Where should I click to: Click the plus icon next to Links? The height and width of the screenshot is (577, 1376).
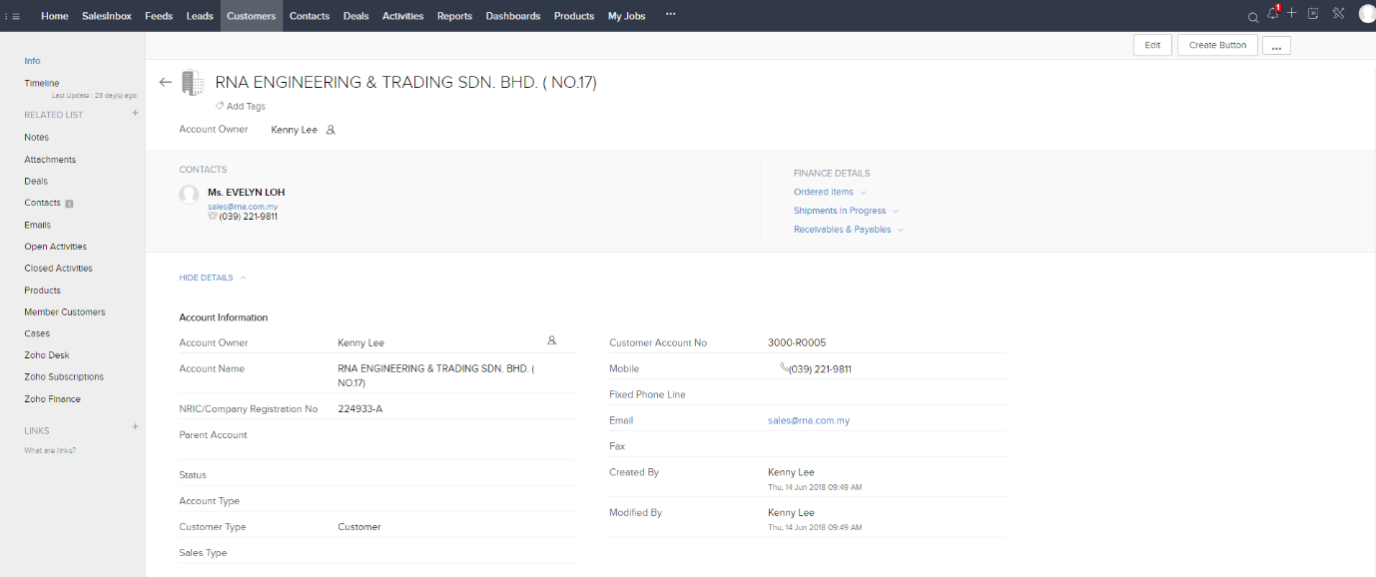135,427
